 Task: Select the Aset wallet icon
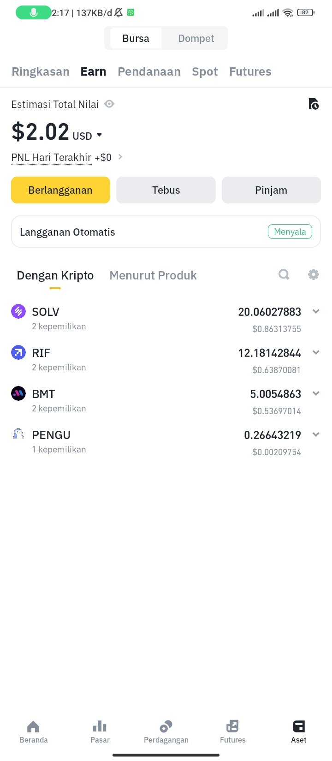coord(299,727)
